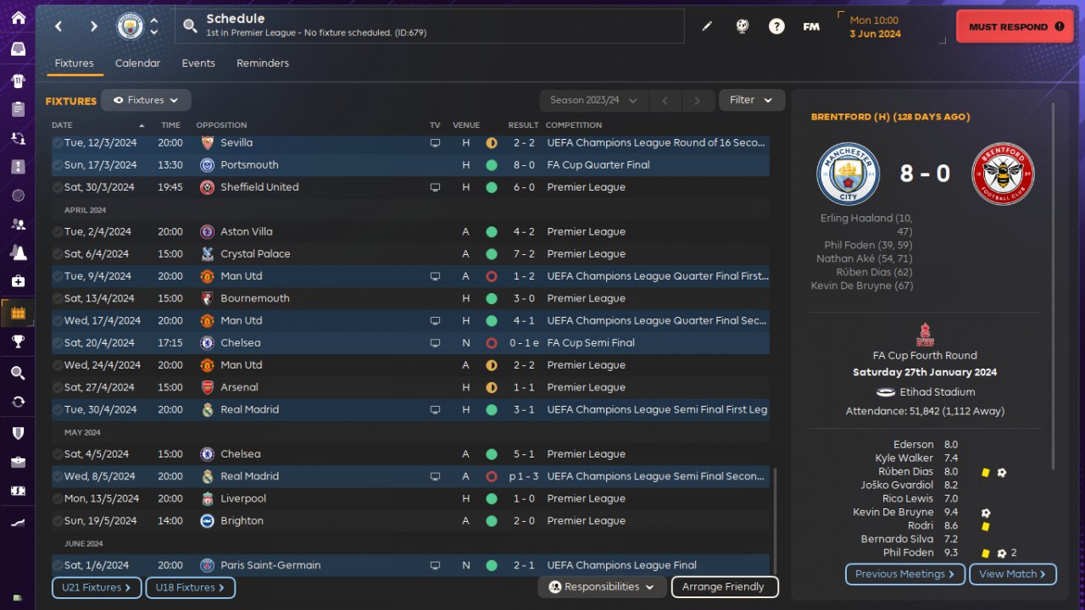Open the Medical Centre kit icon
The height and width of the screenshot is (610, 1085).
[x=18, y=280]
